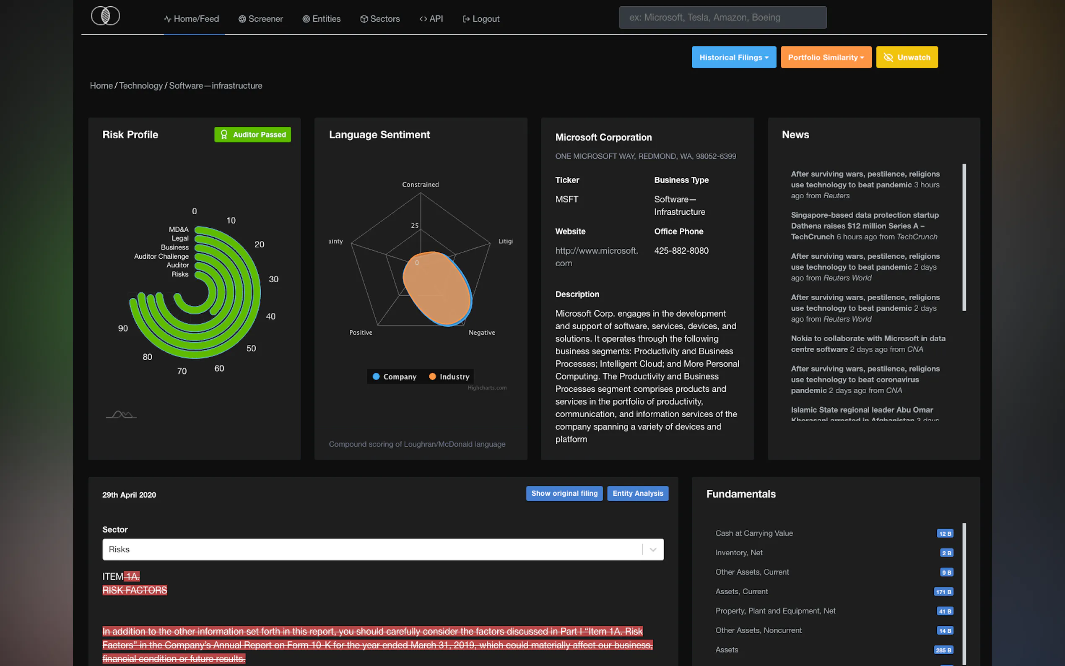Click the Auditor Challenge chart label
Image resolution: width=1065 pixels, height=666 pixels.
(161, 256)
